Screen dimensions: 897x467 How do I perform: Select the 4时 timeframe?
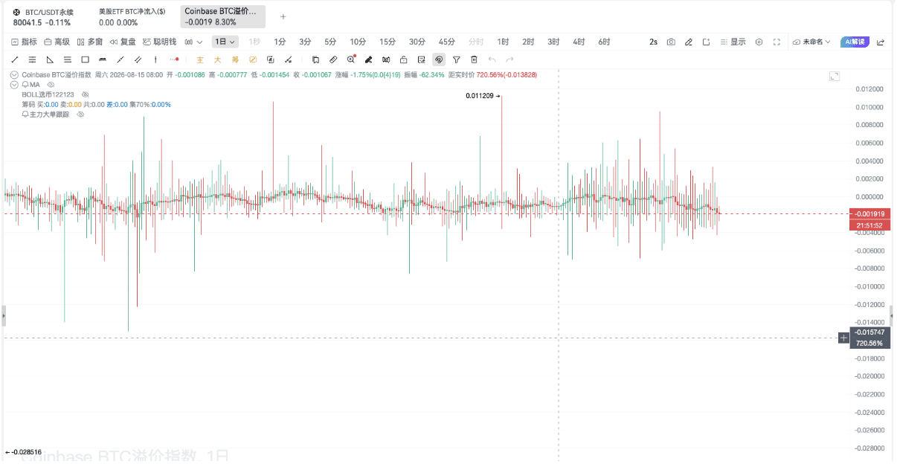(x=579, y=42)
